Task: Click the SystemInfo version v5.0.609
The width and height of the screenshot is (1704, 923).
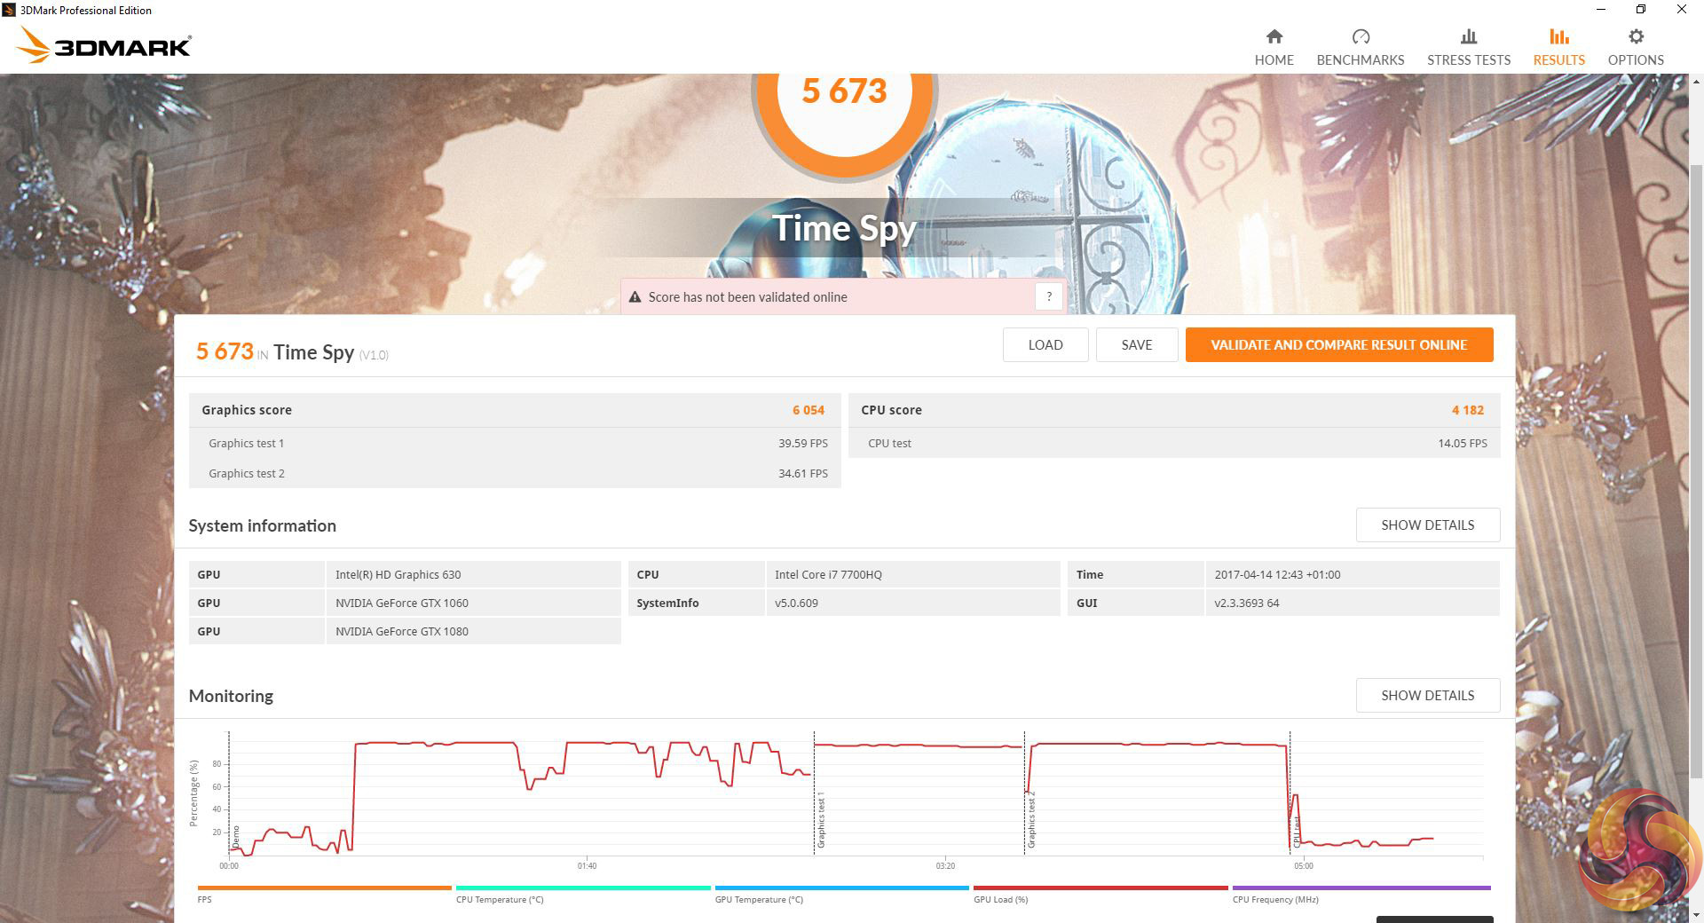Action: click(912, 603)
